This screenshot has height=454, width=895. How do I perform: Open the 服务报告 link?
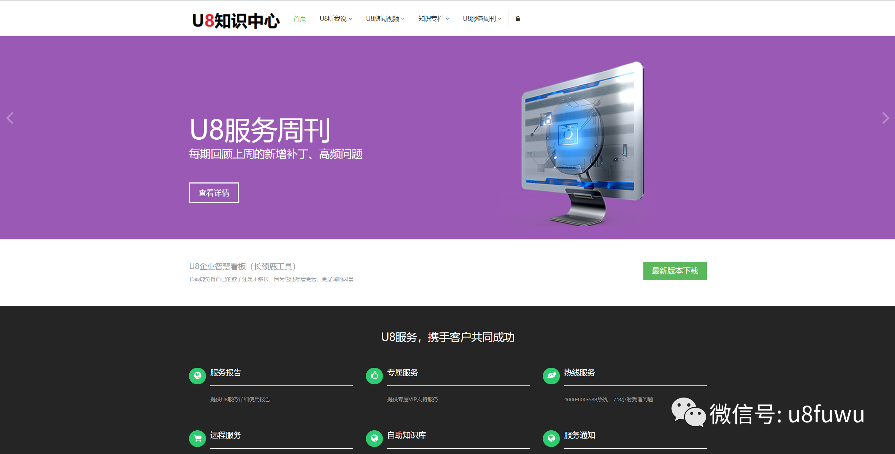226,373
